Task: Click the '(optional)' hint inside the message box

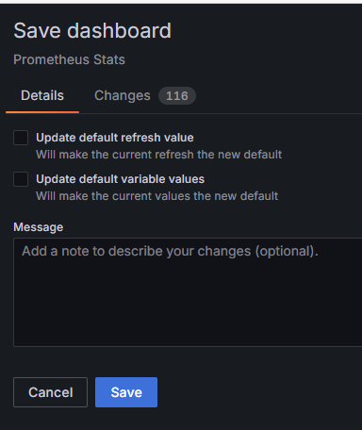Action: [287, 251]
